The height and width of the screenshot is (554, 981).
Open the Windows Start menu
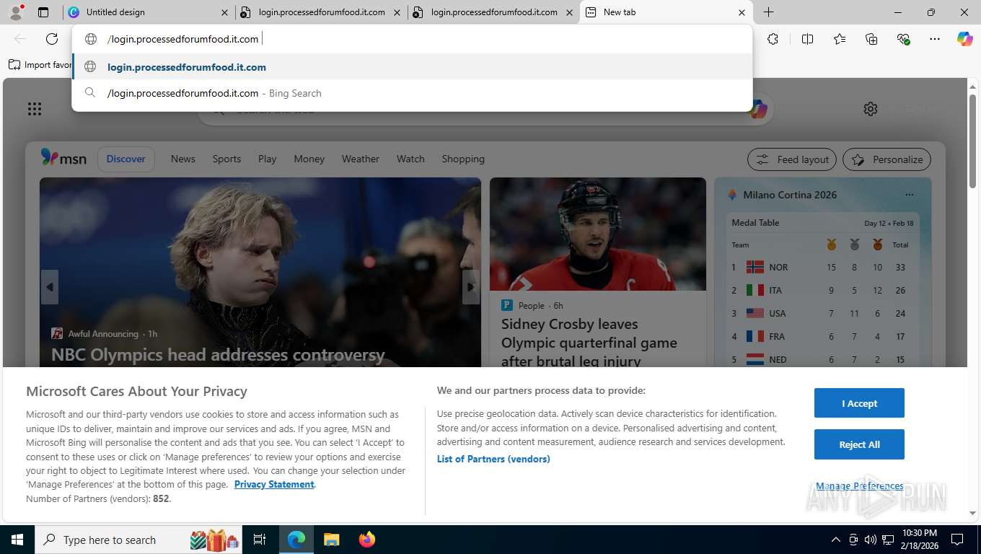pos(17,540)
